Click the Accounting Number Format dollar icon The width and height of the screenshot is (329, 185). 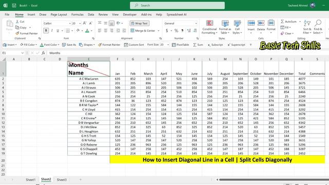pos(167,31)
